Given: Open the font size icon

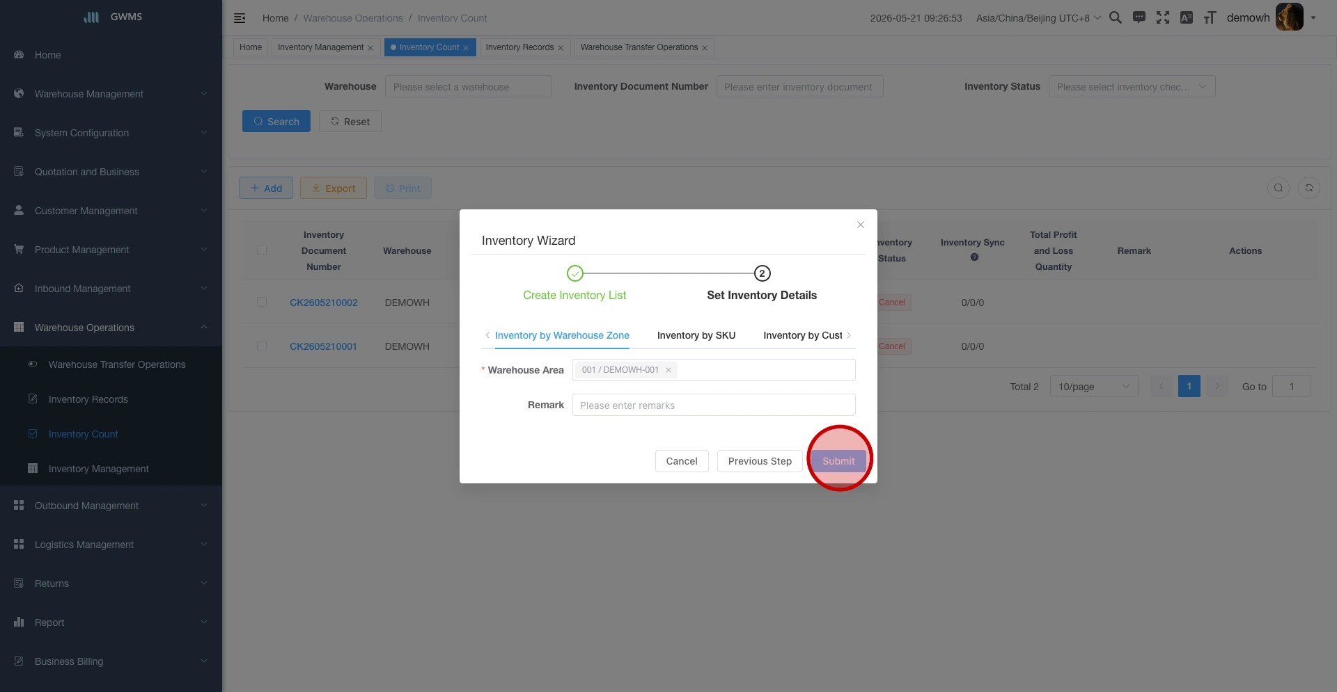Looking at the screenshot, I should click(x=1210, y=17).
